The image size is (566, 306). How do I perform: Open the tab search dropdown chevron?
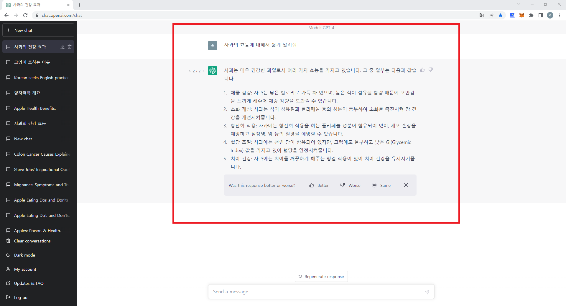(519, 4)
